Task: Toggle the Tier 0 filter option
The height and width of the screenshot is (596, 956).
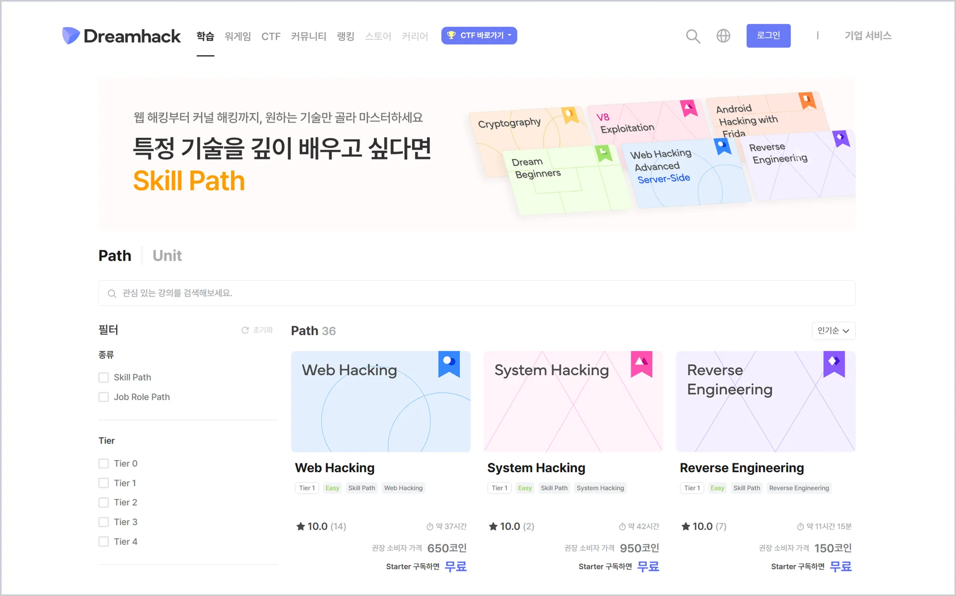Action: [x=104, y=463]
